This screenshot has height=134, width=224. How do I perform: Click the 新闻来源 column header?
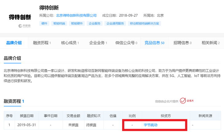tap(205, 116)
